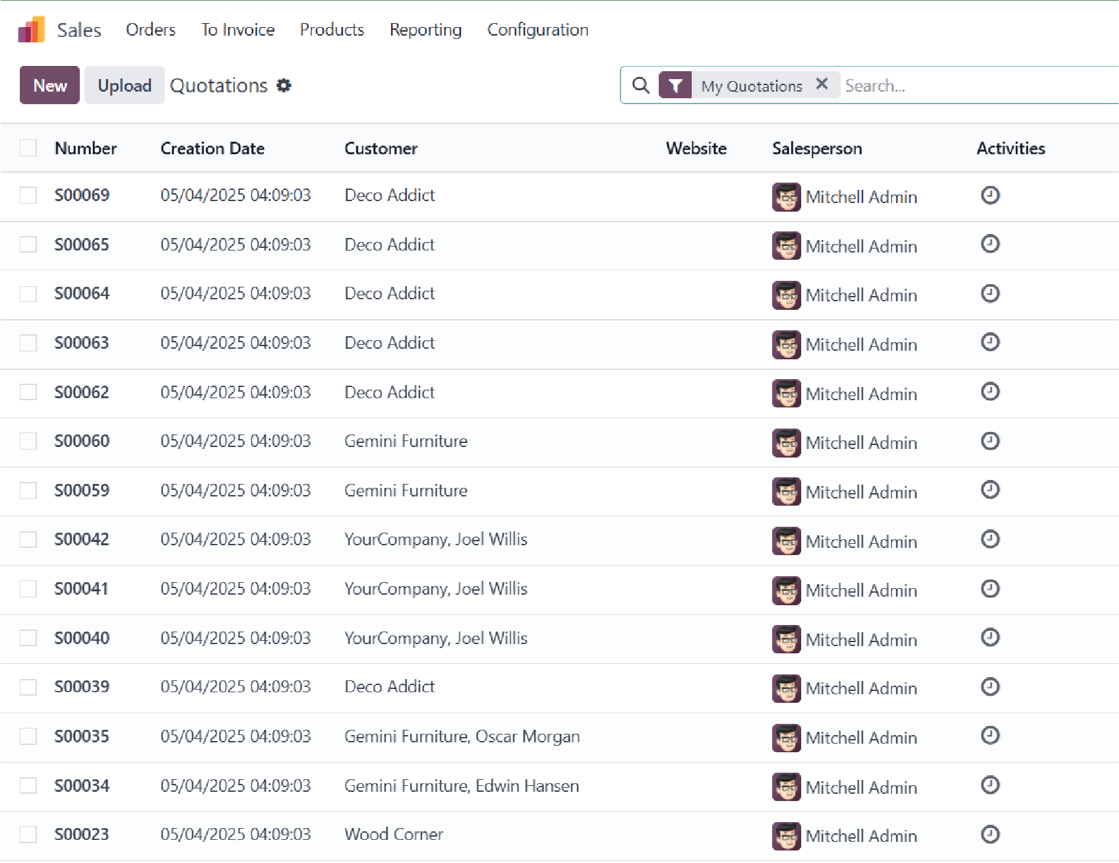
Task: Click the search magnifier icon
Action: pos(640,86)
